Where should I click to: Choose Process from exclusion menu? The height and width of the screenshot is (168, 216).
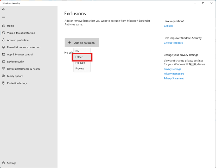(x=82, y=69)
